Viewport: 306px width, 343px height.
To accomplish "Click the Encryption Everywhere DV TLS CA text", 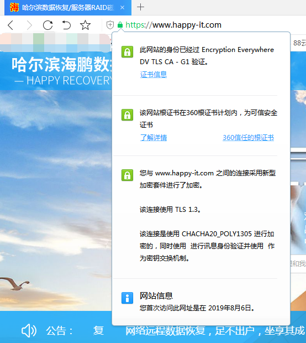I will (x=207, y=56).
